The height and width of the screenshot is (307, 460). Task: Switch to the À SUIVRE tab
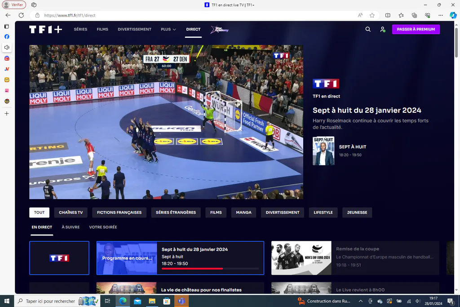71,227
